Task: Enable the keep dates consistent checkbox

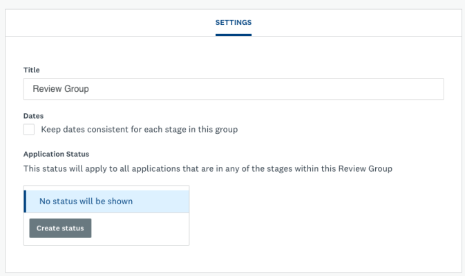Action: [29, 129]
